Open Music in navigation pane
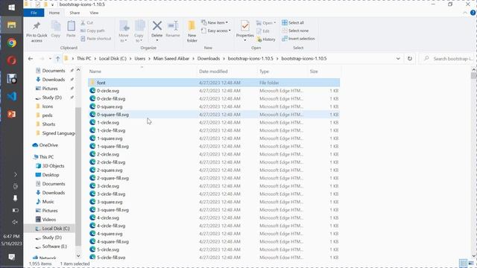 [x=45, y=202]
